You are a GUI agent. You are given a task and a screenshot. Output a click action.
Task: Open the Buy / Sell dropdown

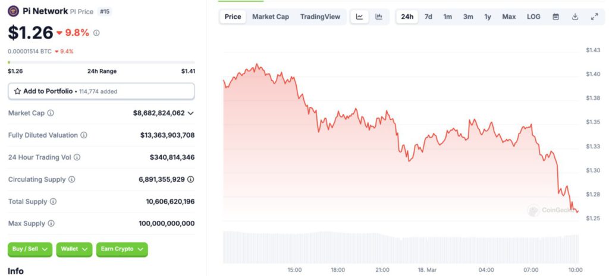[x=30, y=249]
